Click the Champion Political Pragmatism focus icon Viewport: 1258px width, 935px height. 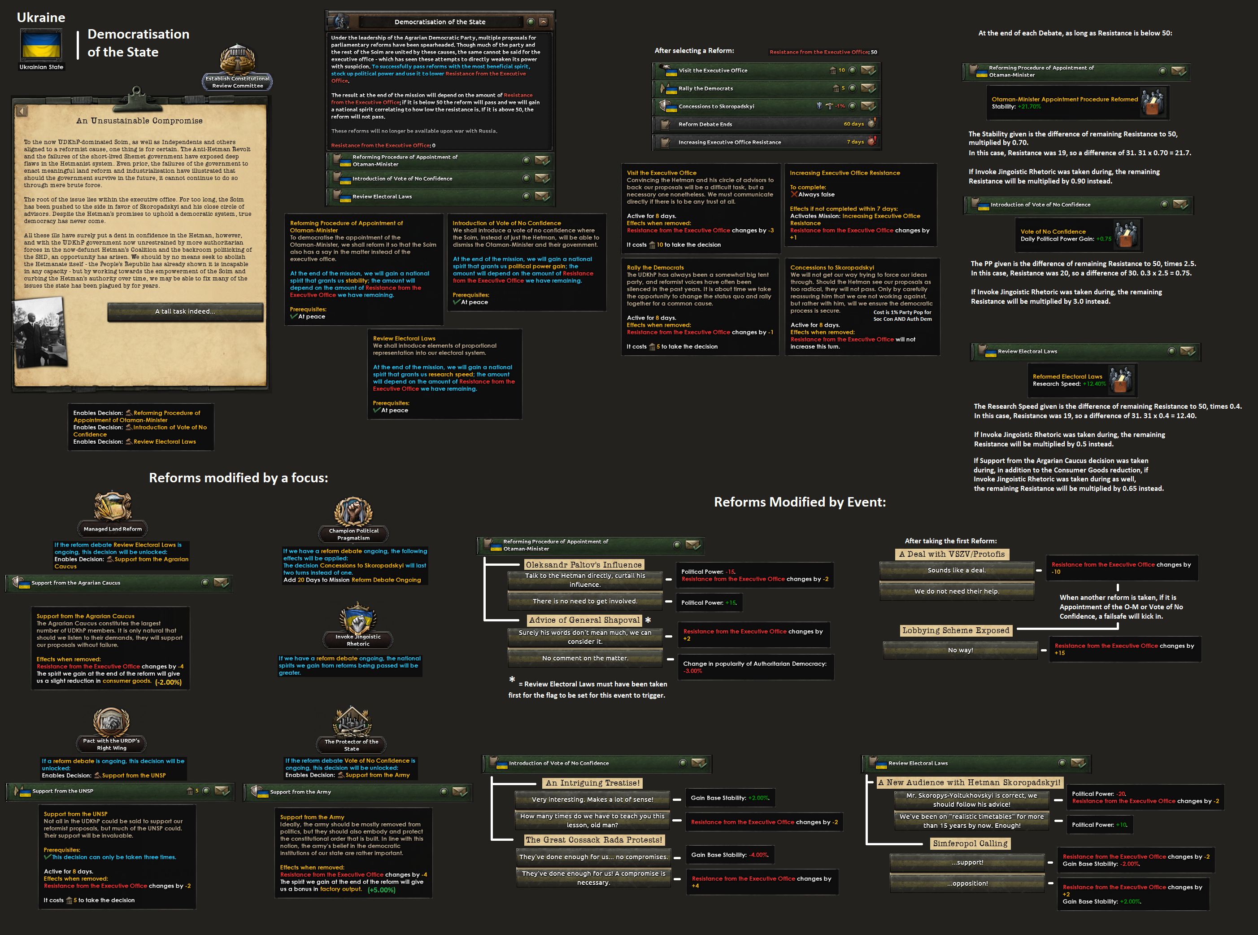pos(353,512)
